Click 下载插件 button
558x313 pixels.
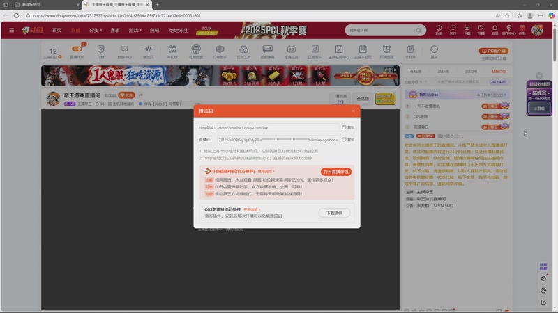click(334, 213)
